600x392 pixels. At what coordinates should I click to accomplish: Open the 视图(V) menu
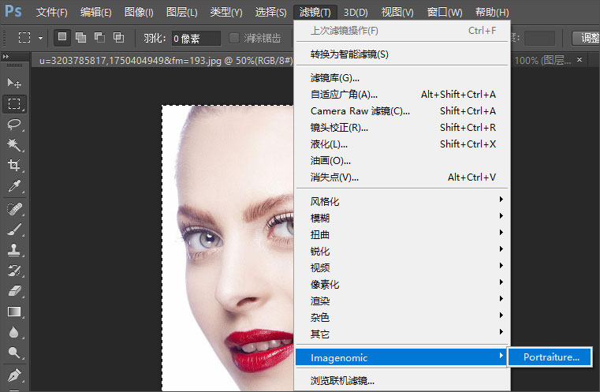(397, 13)
